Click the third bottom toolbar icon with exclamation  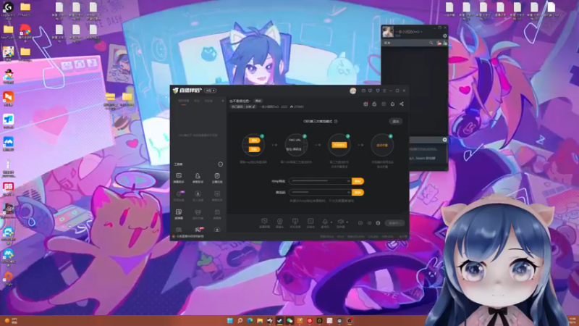tap(295, 222)
